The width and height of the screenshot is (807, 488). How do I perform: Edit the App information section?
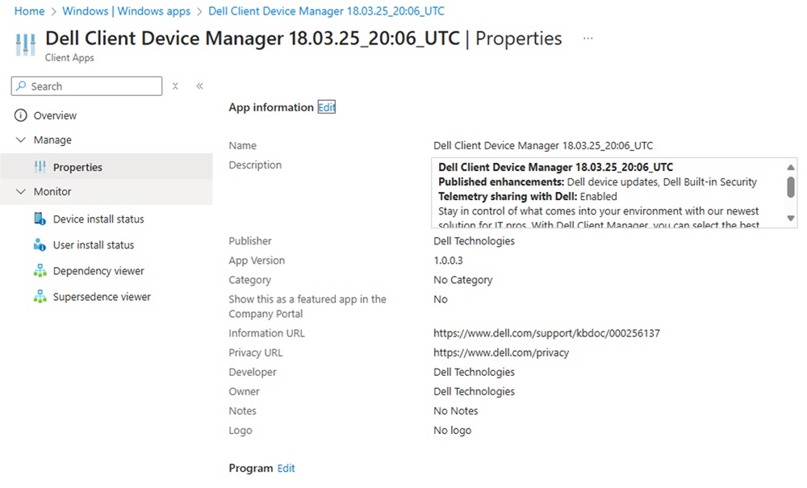pos(326,106)
